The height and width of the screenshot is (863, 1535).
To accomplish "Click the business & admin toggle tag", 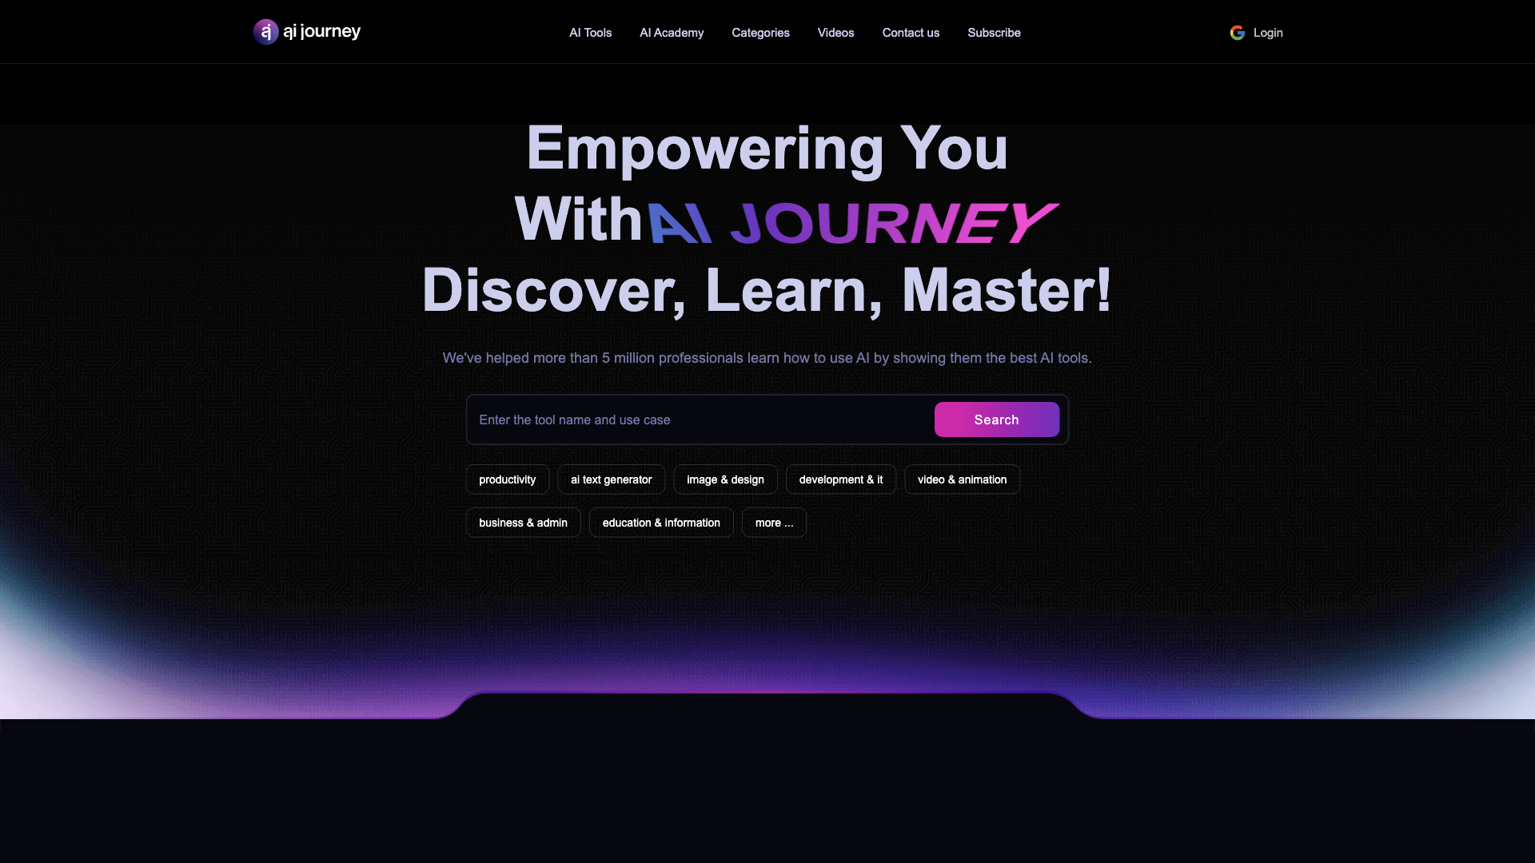I will 523,522.
